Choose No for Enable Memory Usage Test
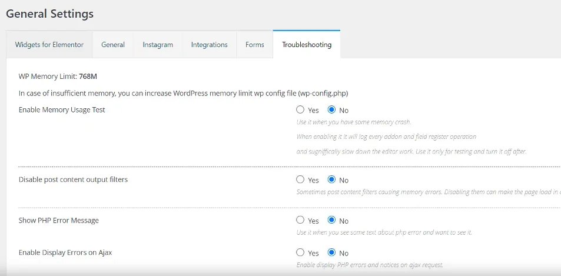 [331, 110]
